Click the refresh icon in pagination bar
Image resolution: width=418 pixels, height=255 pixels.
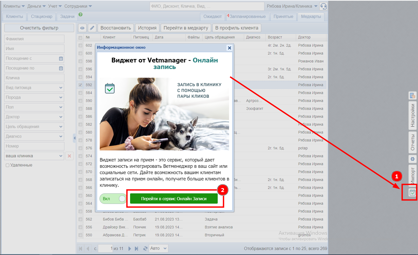(x=145, y=248)
